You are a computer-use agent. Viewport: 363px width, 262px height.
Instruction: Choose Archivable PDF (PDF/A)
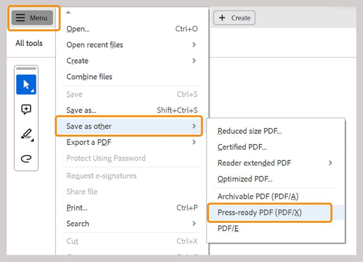point(258,196)
